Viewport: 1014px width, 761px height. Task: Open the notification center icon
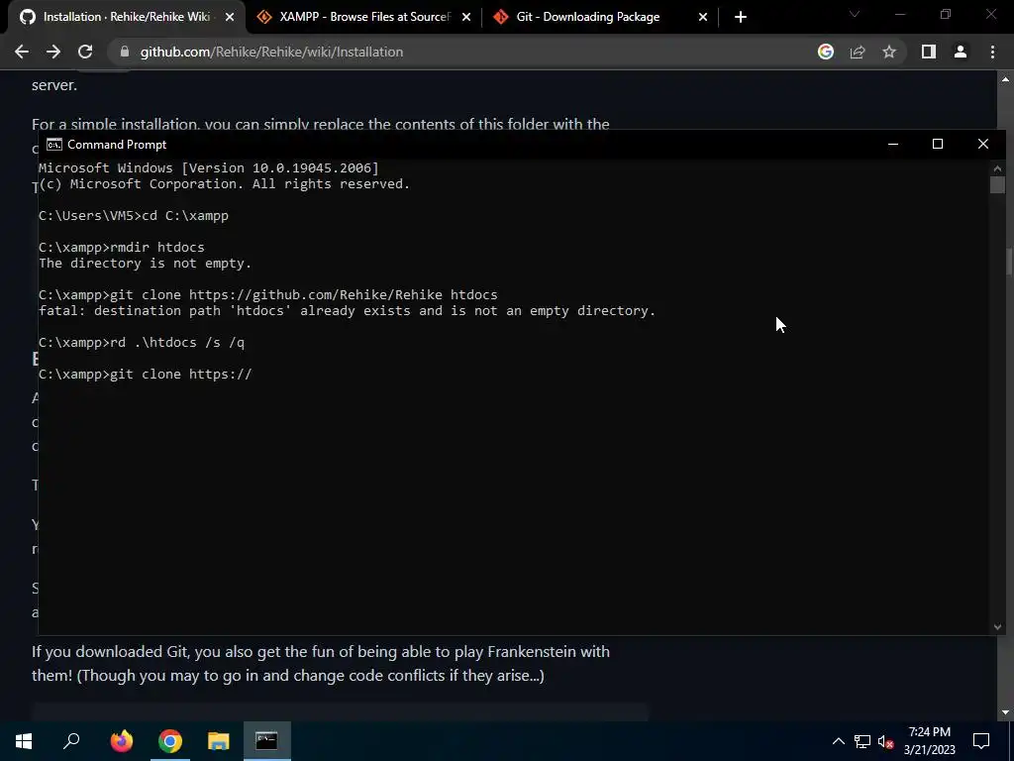click(x=981, y=741)
